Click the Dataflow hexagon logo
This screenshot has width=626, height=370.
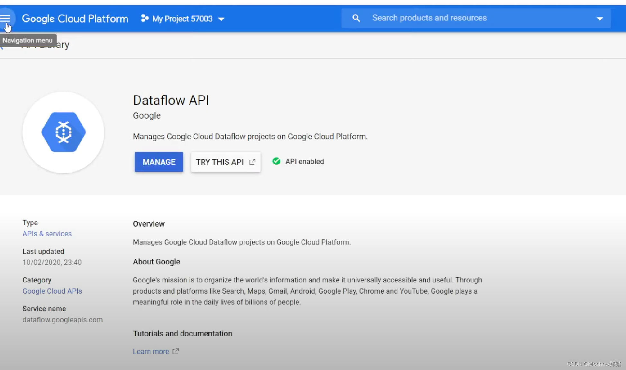[x=64, y=132]
